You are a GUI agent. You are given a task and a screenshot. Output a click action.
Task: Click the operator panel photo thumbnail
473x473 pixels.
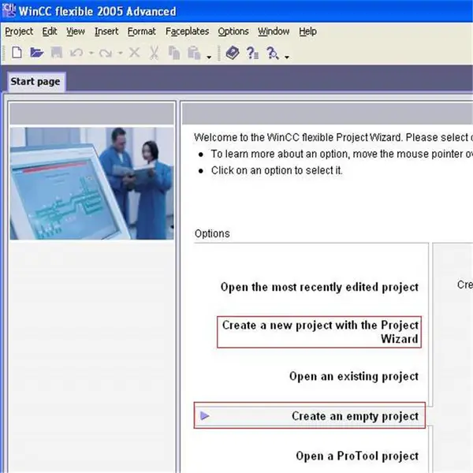pos(91,184)
